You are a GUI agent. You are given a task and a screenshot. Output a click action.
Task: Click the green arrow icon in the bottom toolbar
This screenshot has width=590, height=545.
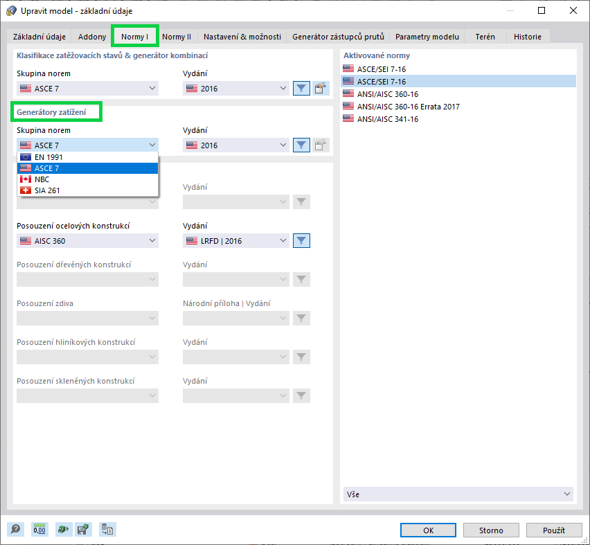point(63,530)
